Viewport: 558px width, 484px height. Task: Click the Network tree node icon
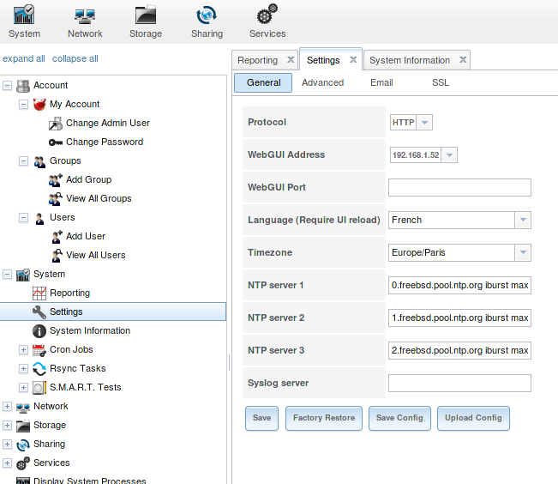[x=23, y=407]
